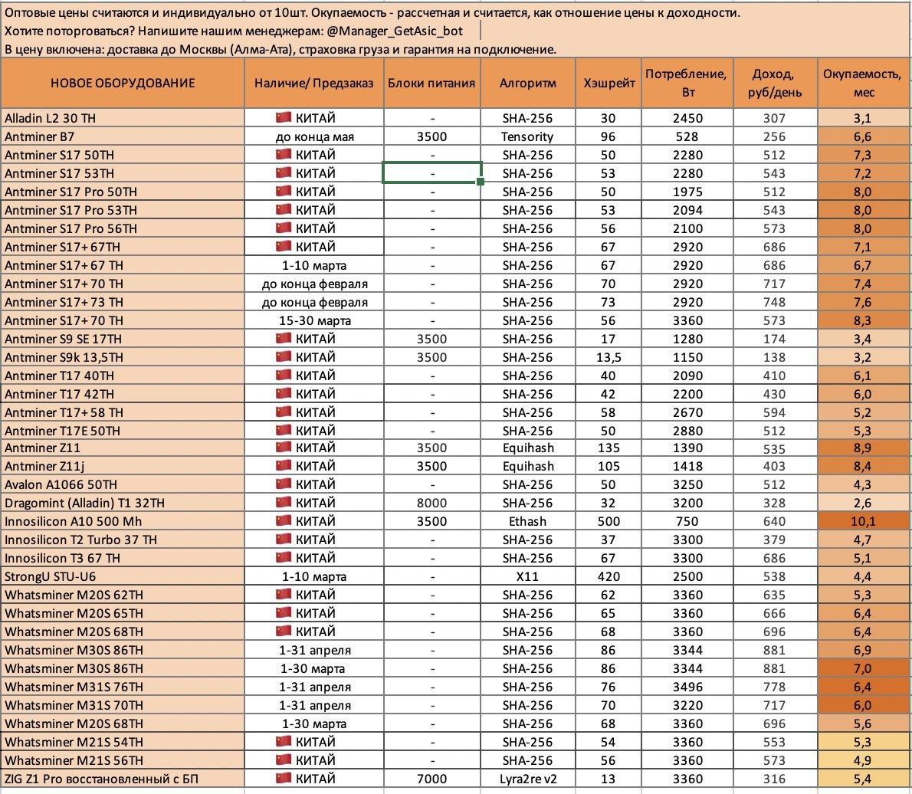
Task: Select the 'Avalon A1066 50TH' cell
Action: pos(123,484)
